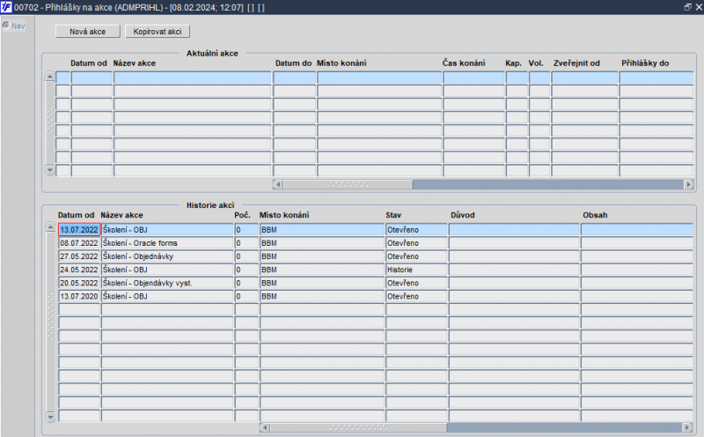The image size is (704, 437).
Task: Click Otevřeno status in Oracle forms row
Action: [416, 243]
